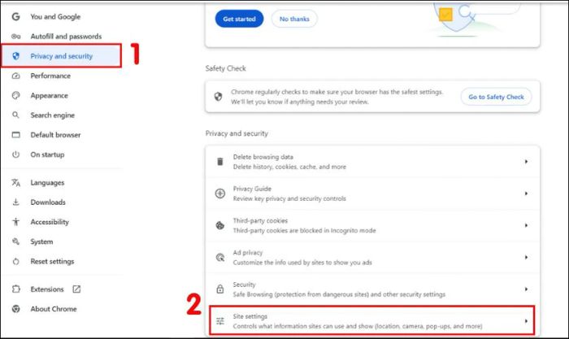Click the Site settings sliders icon
The image size is (569, 339).
click(x=220, y=321)
